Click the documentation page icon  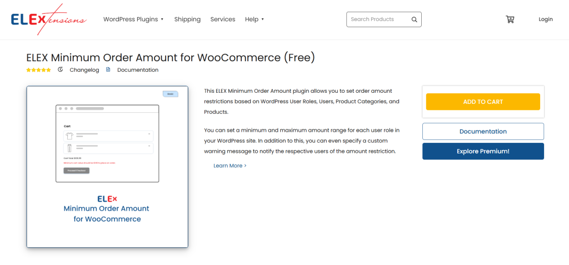tap(108, 69)
